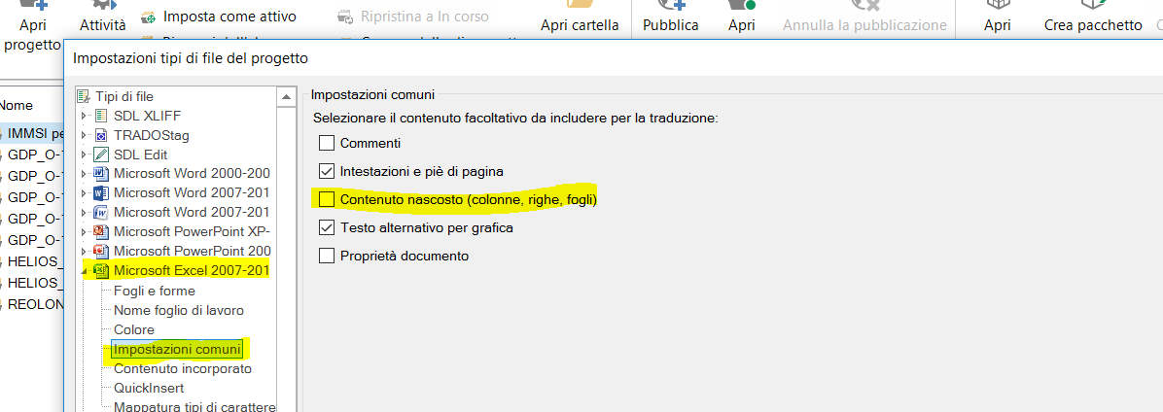
Task: Click the Tipi di file root icon
Action: [84, 96]
